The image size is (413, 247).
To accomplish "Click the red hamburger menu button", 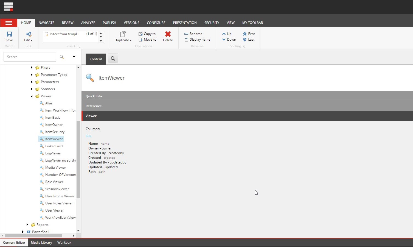I will (9, 23).
